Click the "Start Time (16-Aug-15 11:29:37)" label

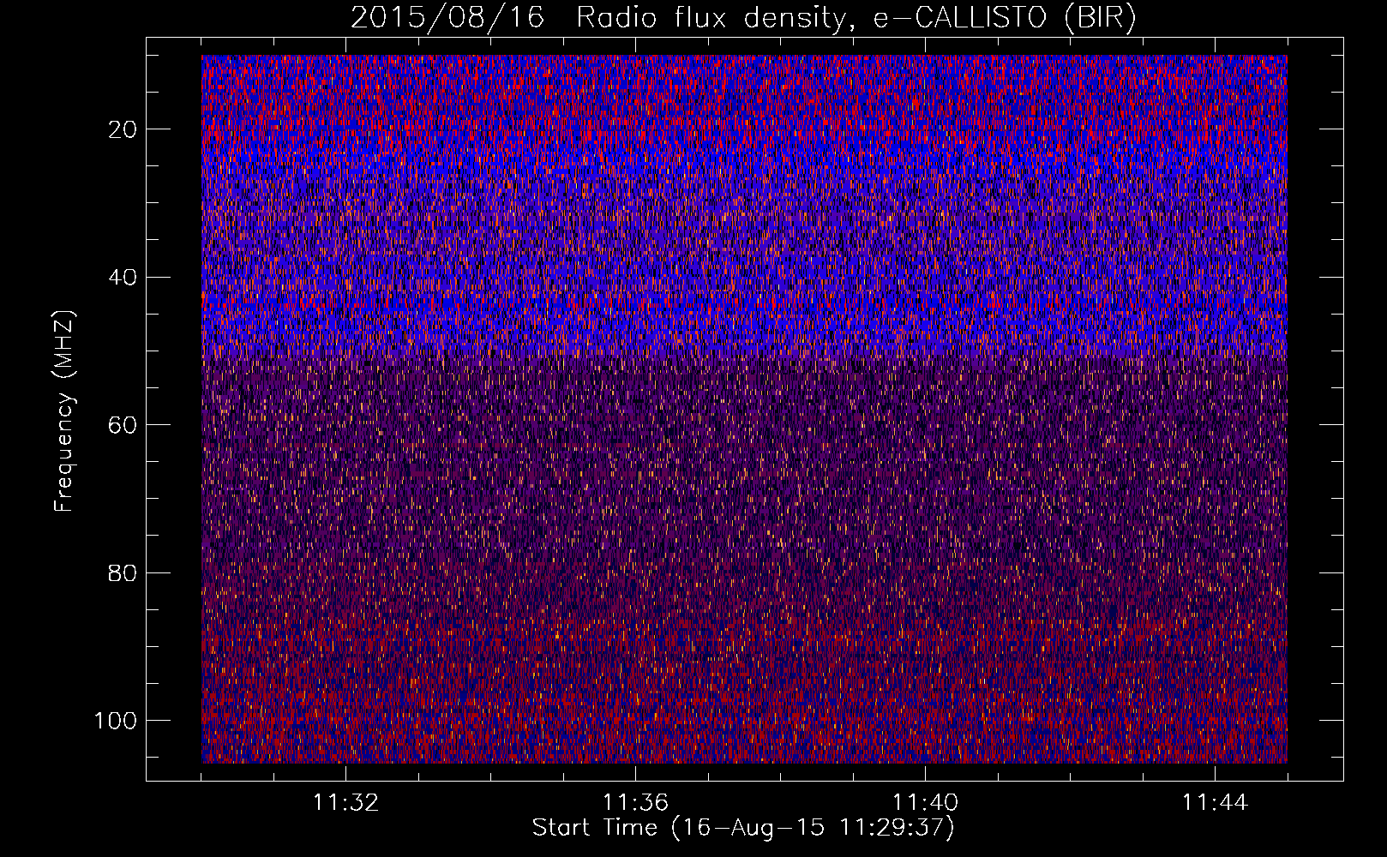[x=743, y=828]
